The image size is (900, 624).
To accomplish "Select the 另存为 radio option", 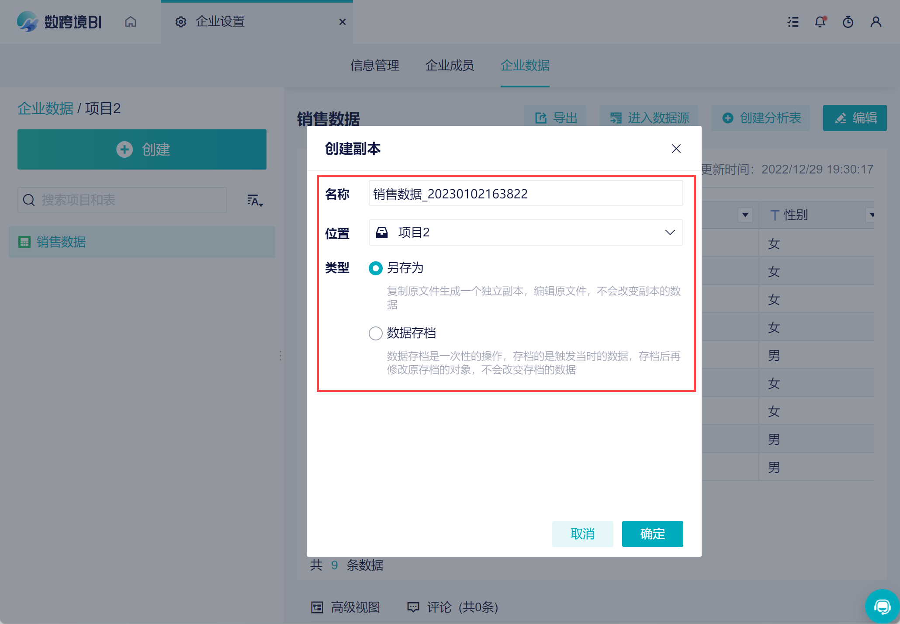I will 375,268.
